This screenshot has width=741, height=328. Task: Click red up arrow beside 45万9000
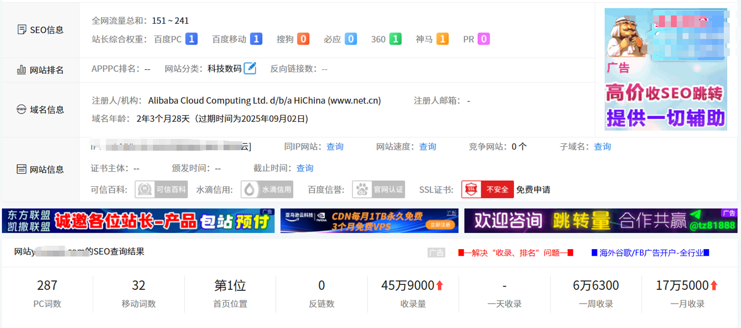(x=440, y=286)
